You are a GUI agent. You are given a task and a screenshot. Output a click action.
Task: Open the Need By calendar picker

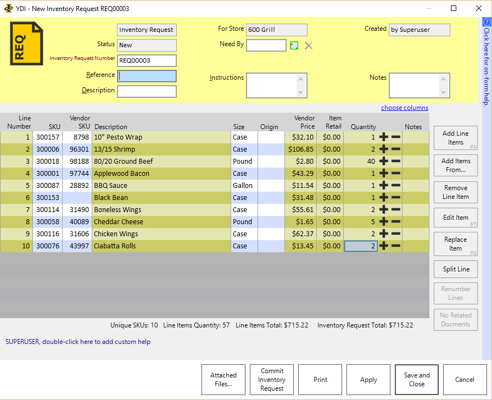(x=294, y=46)
